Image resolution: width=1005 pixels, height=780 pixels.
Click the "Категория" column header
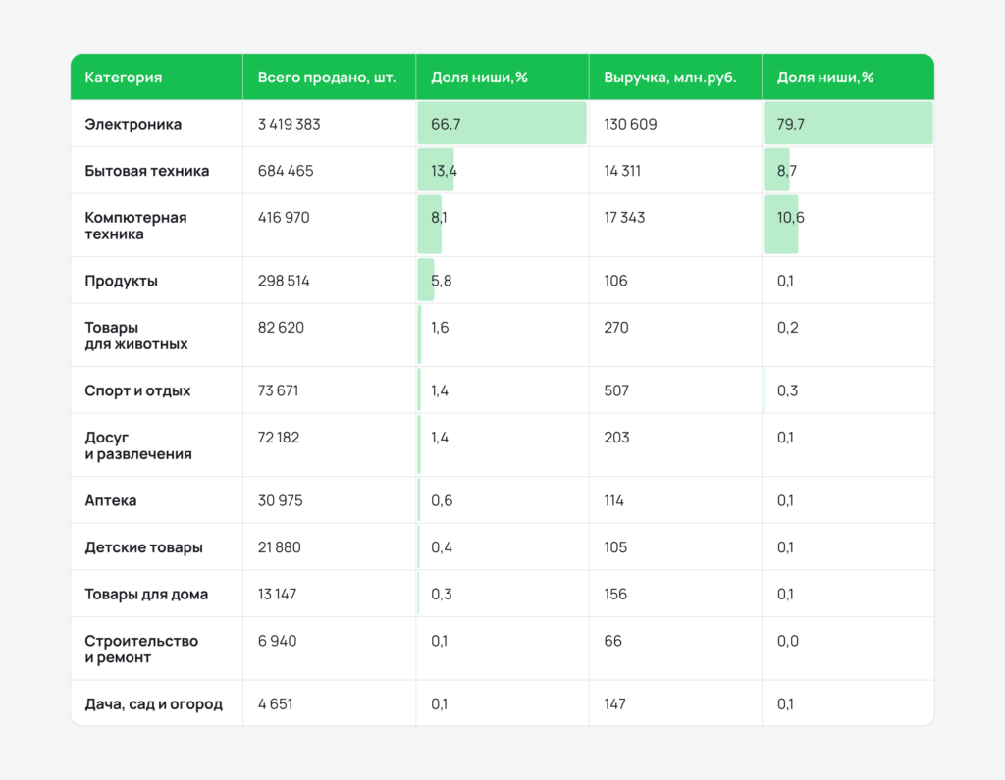[124, 78]
